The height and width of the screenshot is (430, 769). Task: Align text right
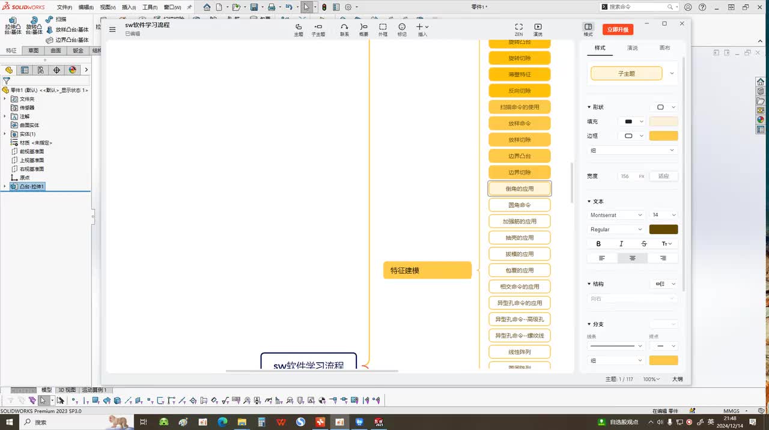(663, 258)
